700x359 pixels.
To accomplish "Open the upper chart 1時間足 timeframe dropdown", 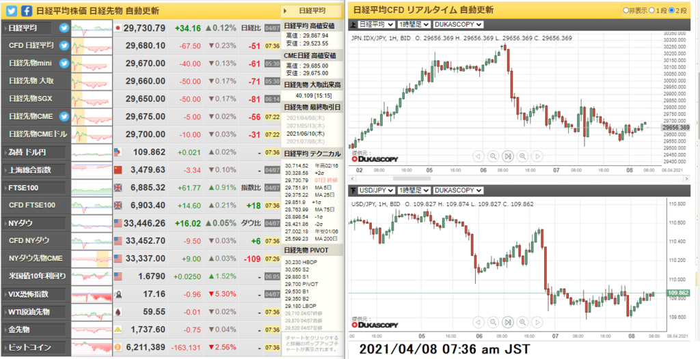I will [x=414, y=25].
